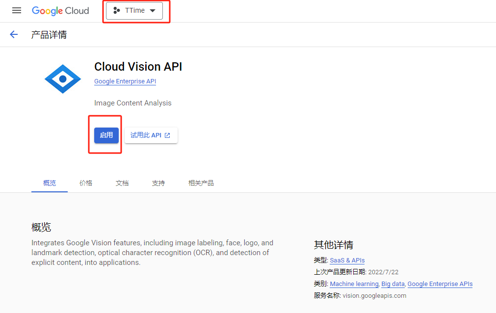Open the Big data category link

(393, 284)
